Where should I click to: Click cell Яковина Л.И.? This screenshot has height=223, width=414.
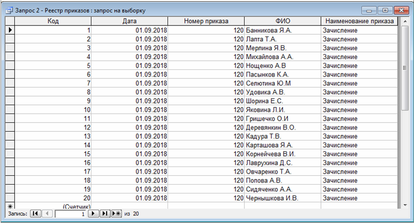tap(282, 109)
